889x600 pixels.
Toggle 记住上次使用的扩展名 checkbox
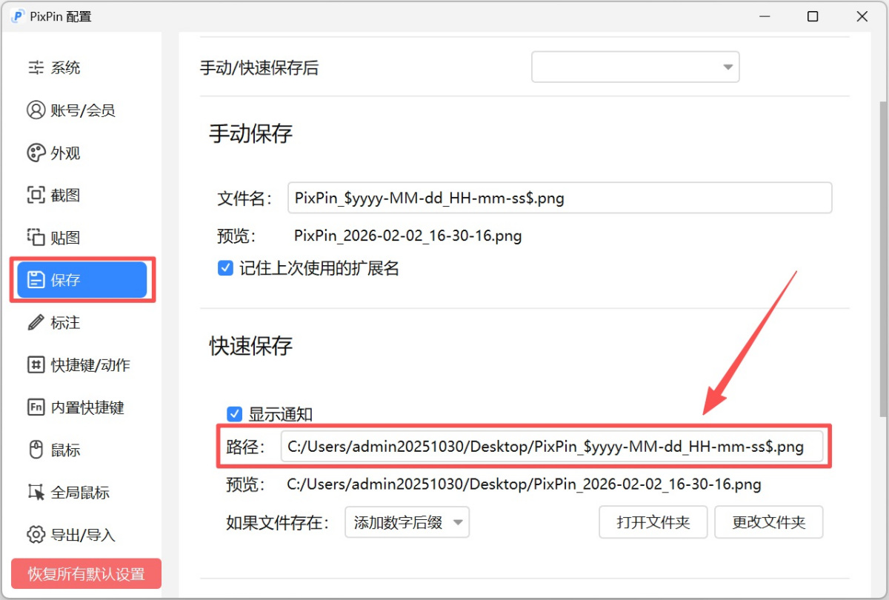tap(226, 268)
